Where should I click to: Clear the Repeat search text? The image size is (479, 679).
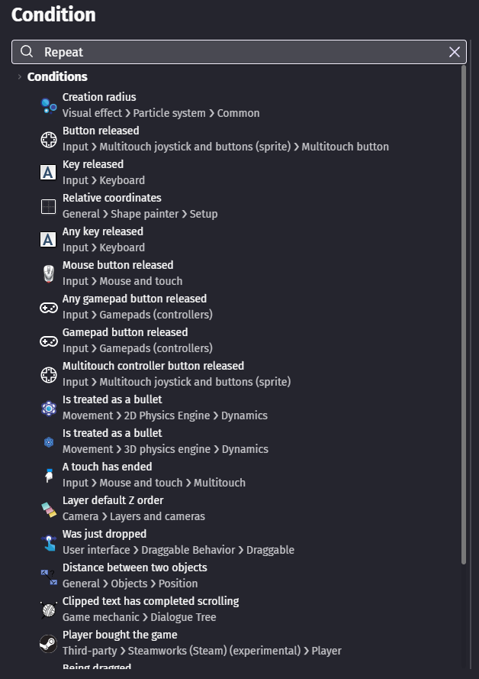(455, 52)
